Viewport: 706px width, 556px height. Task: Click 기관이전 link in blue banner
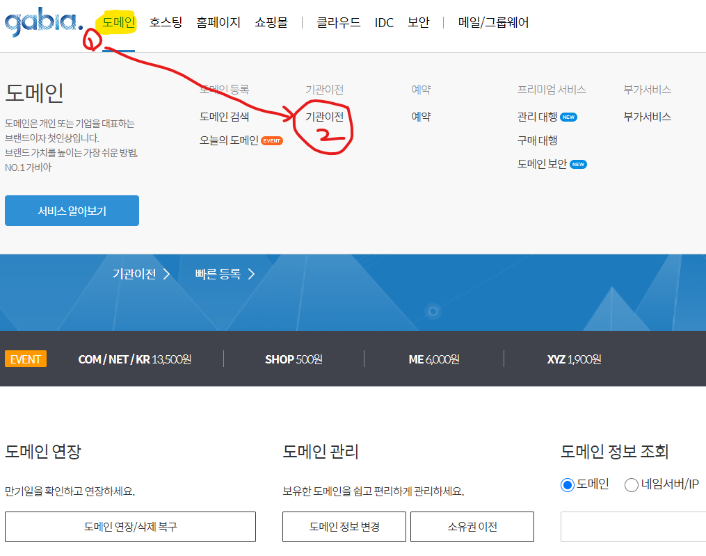pos(134,274)
